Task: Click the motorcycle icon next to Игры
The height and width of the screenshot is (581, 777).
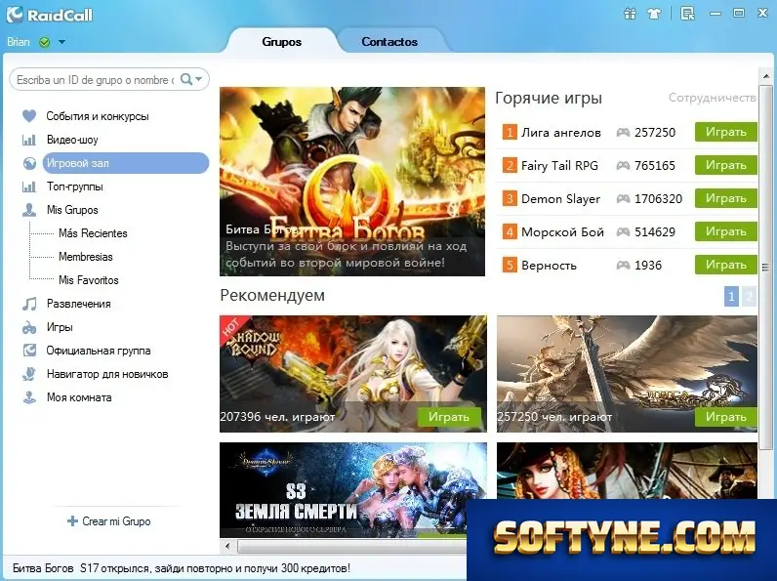Action: [29, 327]
